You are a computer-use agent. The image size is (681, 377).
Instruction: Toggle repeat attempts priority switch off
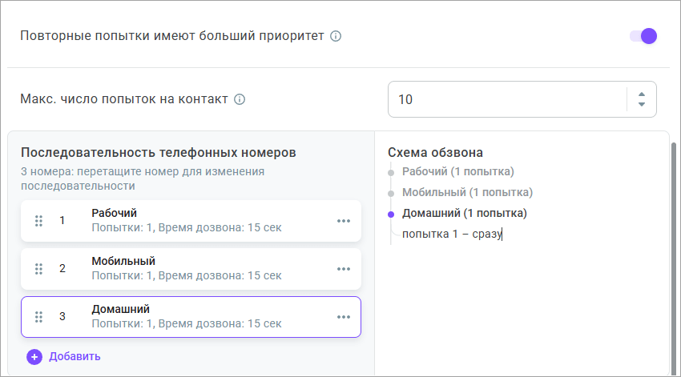pos(643,36)
